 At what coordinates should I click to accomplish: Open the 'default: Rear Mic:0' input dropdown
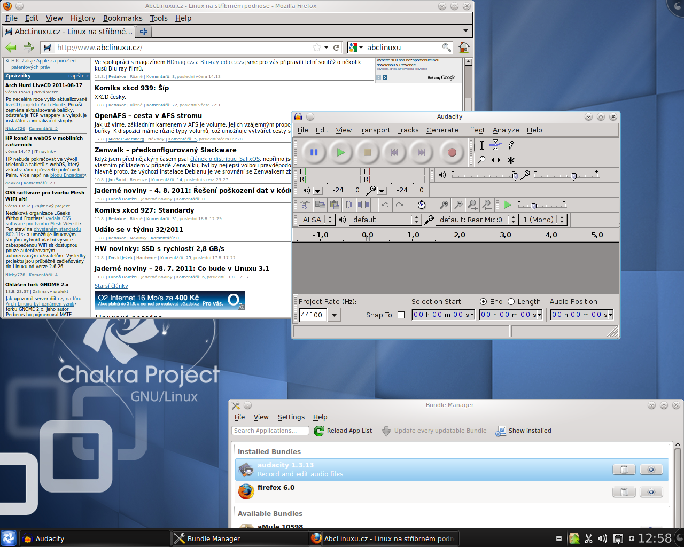click(477, 220)
